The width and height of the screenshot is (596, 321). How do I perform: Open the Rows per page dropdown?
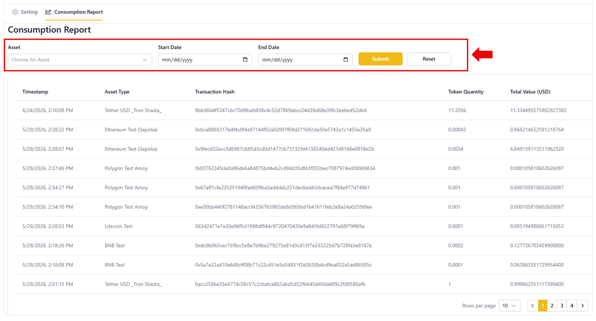(510, 306)
